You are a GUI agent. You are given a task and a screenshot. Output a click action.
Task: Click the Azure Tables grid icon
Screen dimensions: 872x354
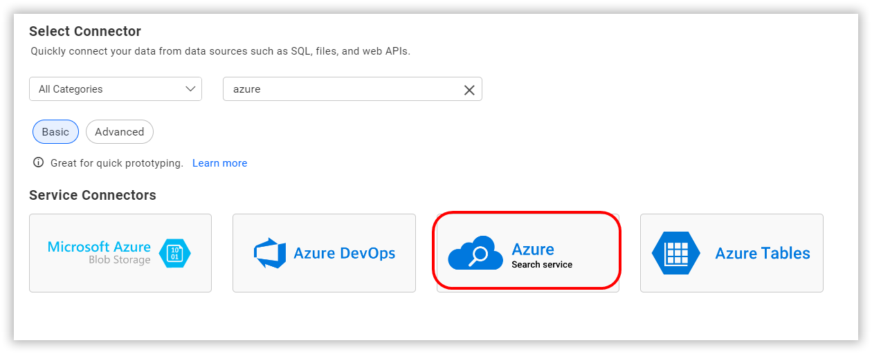tap(676, 253)
